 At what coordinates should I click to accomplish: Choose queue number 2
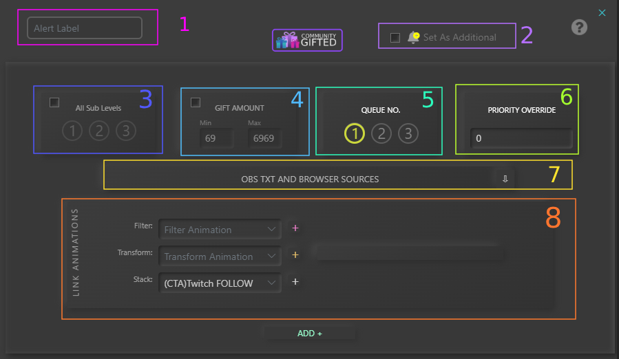[381, 133]
